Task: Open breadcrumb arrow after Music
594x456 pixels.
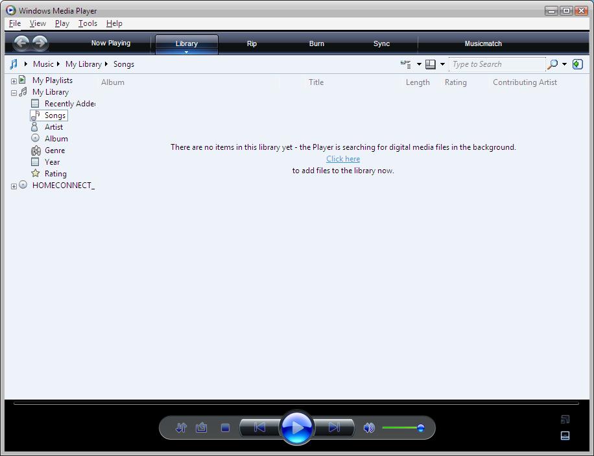Action: (58, 64)
